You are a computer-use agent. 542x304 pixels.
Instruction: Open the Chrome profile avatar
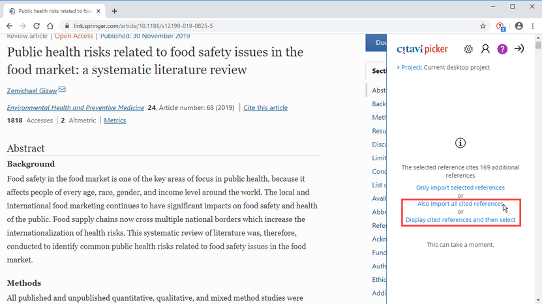pyautogui.click(x=519, y=26)
